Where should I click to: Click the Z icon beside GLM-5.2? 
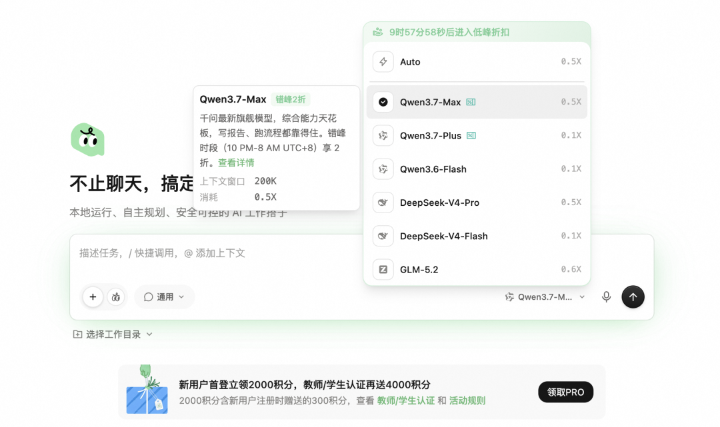pyautogui.click(x=383, y=269)
